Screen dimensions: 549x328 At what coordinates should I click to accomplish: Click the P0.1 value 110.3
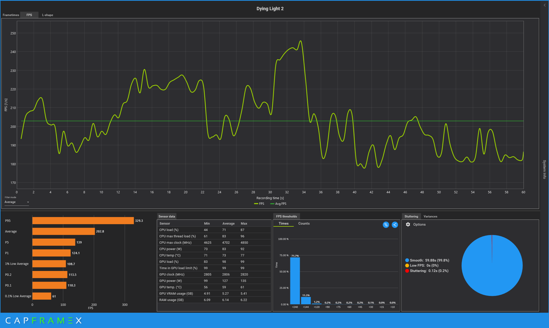(71, 285)
